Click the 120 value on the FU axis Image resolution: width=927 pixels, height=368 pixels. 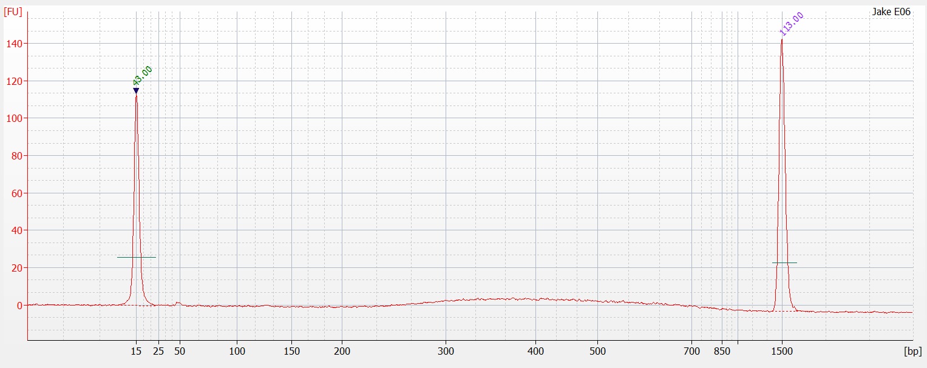[16, 81]
